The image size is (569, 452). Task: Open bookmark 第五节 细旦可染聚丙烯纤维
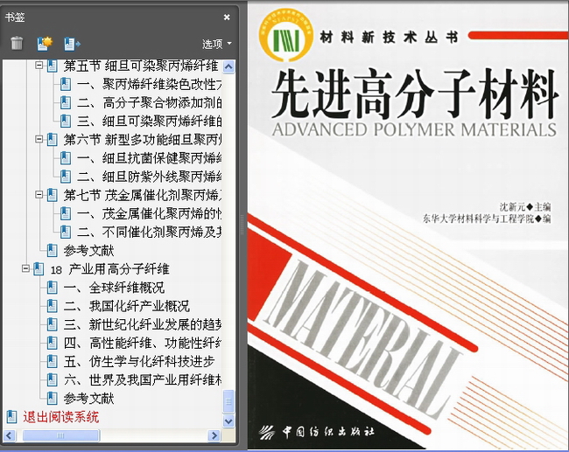141,66
